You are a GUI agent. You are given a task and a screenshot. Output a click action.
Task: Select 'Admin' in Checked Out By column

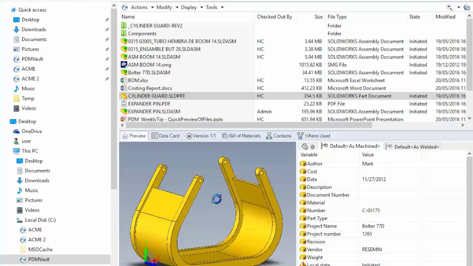pyautogui.click(x=264, y=111)
